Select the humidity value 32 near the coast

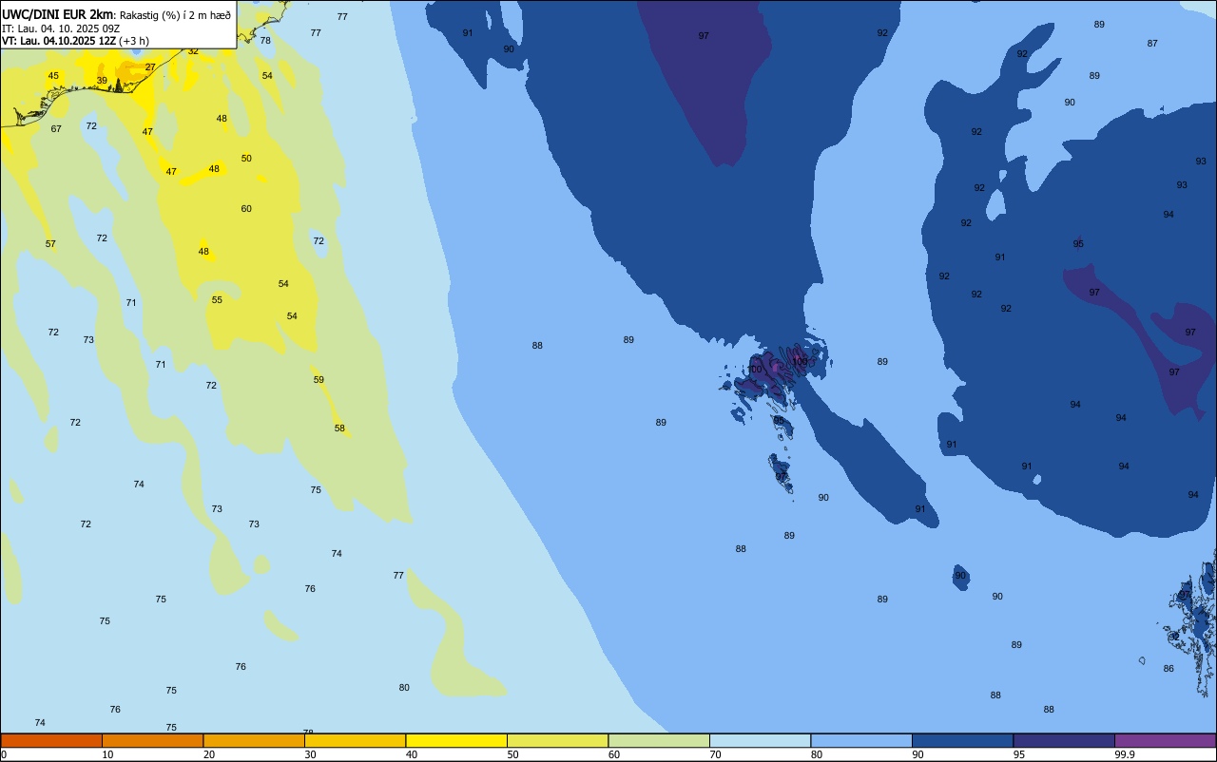click(193, 50)
